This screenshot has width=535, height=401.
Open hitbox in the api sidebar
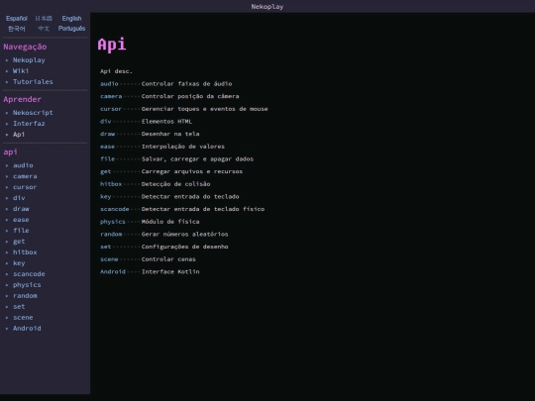pos(25,252)
